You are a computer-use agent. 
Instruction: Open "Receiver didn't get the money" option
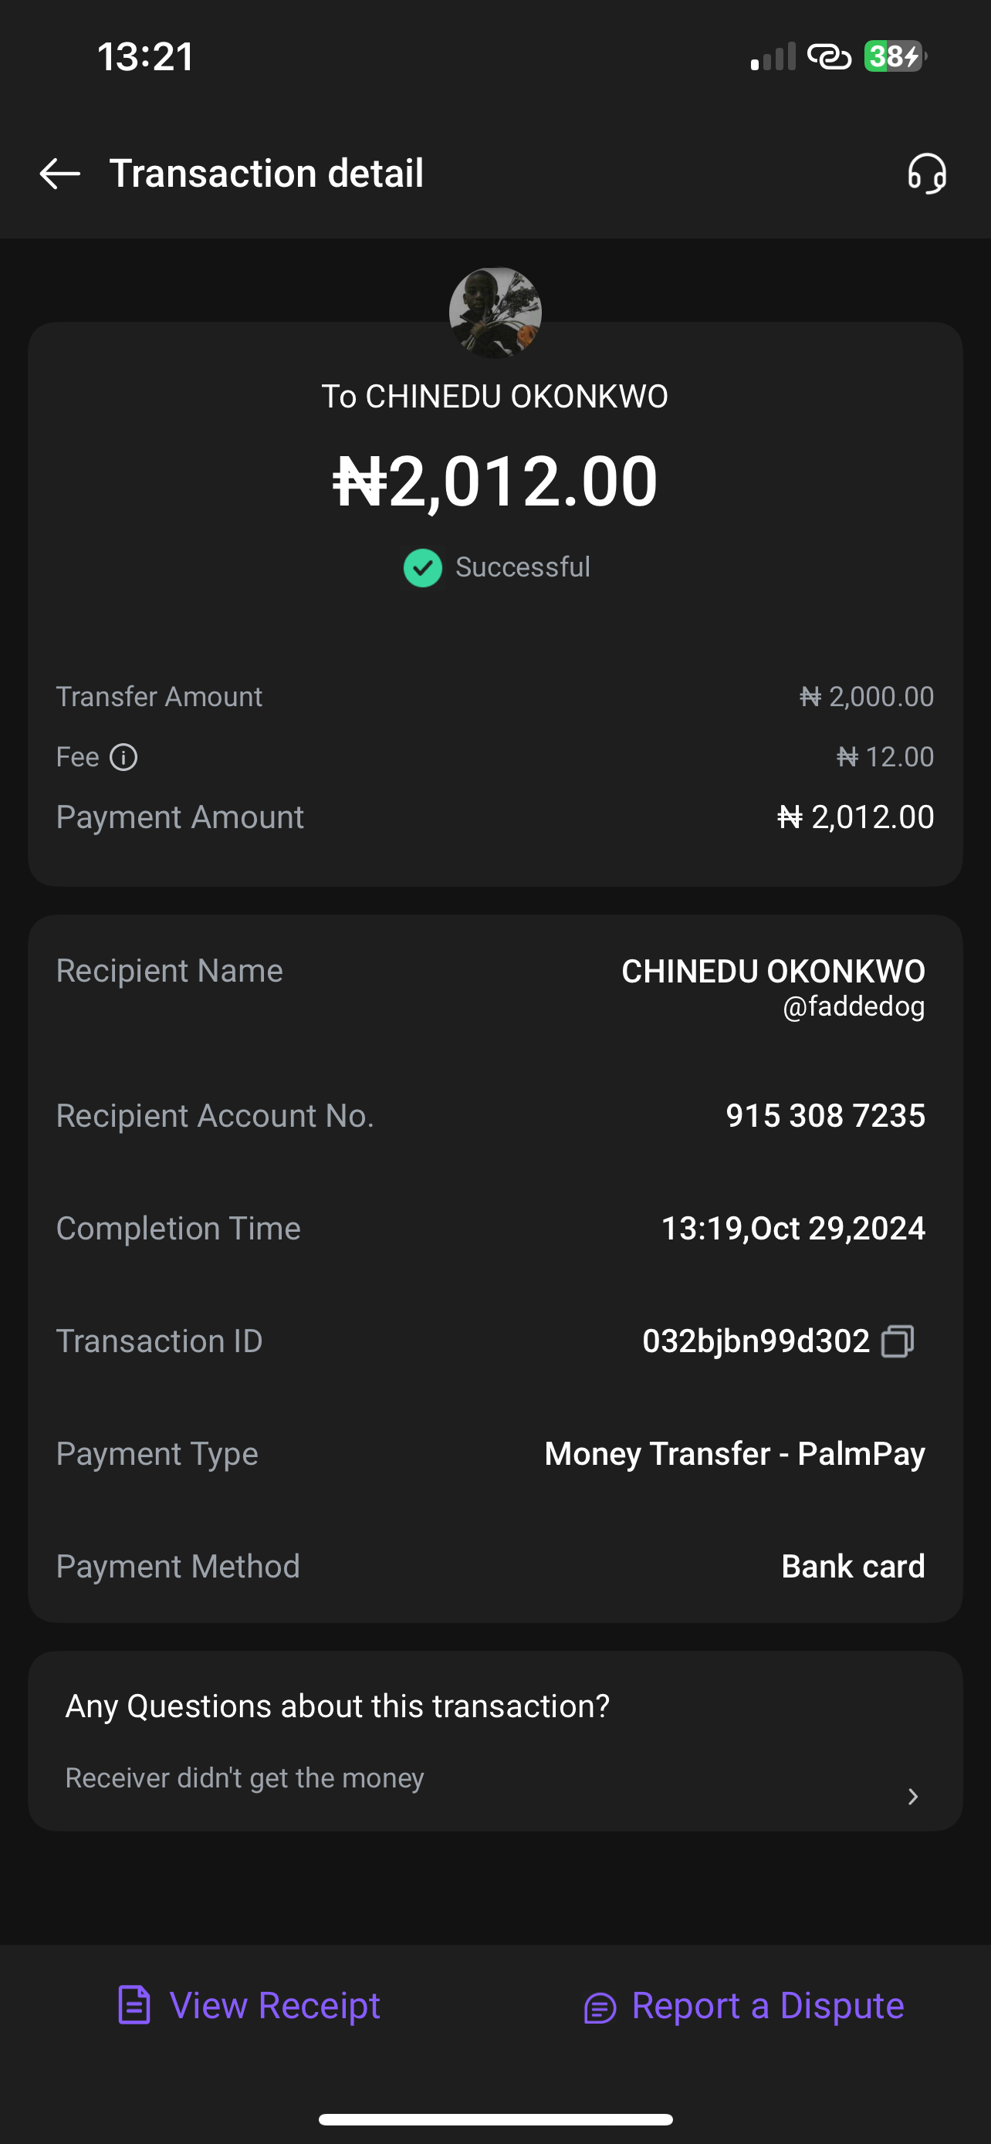click(245, 1777)
